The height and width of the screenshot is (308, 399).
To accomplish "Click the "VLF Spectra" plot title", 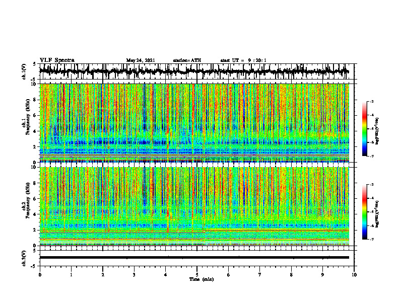I will click(x=57, y=60).
